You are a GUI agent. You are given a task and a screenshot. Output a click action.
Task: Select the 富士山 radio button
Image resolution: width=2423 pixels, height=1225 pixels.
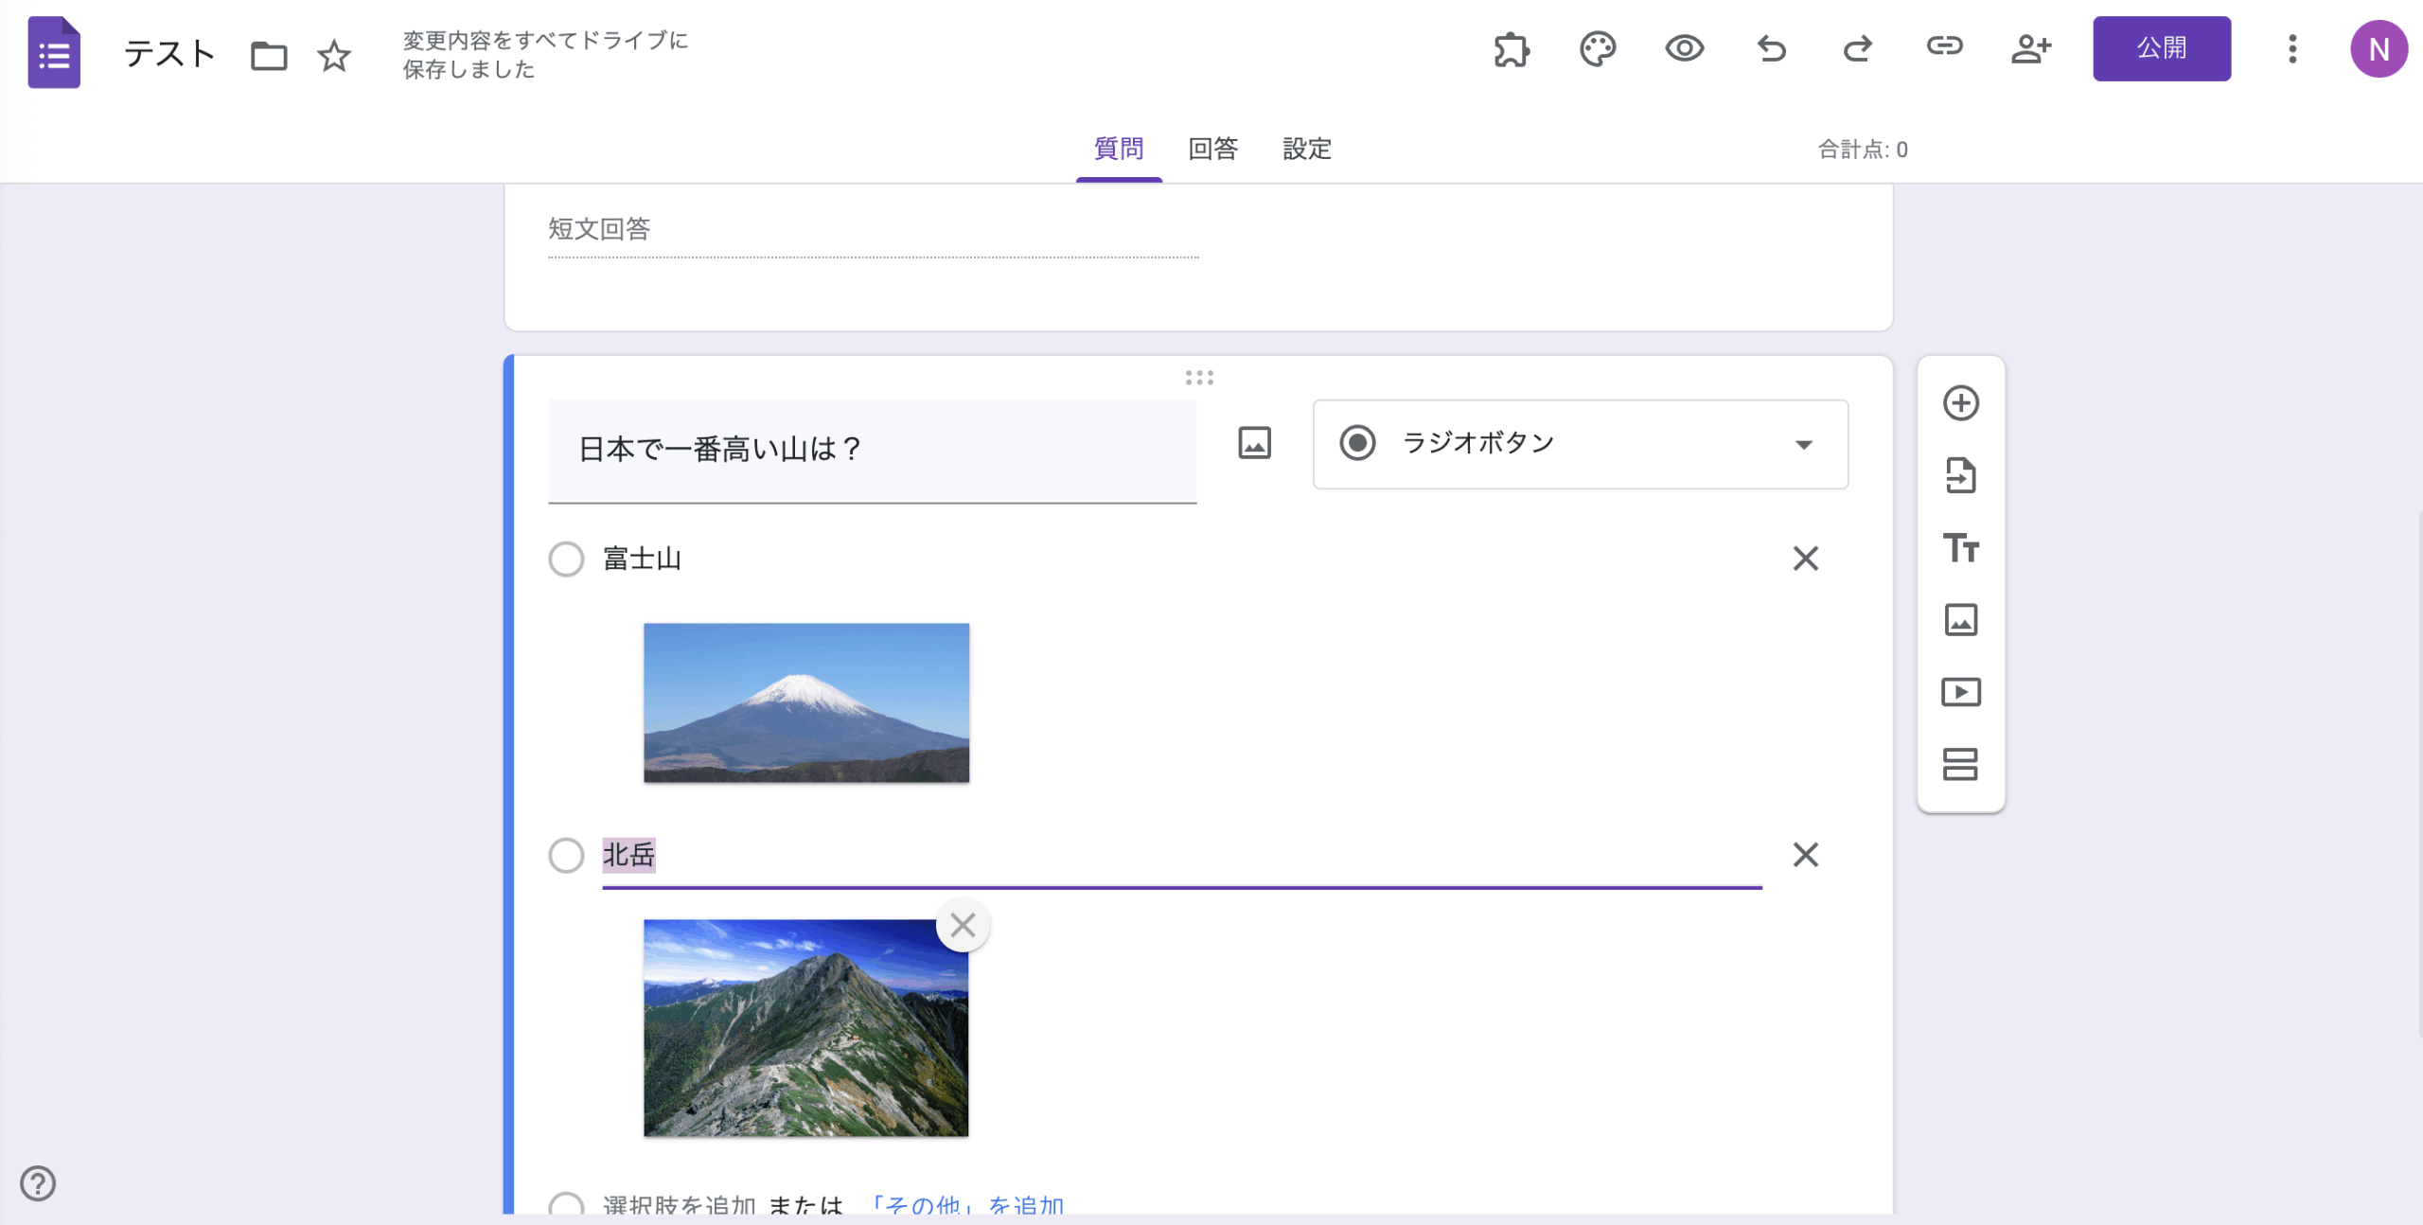(566, 559)
